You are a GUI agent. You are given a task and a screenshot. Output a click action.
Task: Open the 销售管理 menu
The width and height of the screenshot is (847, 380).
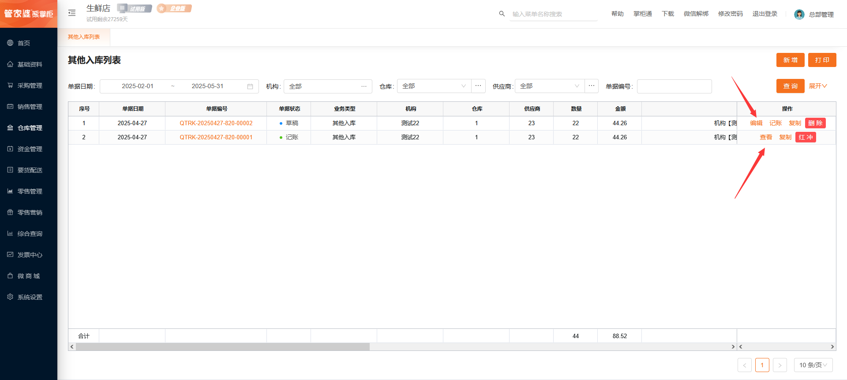29,106
